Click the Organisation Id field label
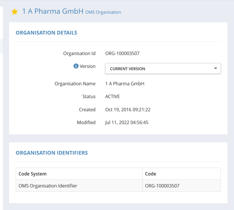 [79, 53]
